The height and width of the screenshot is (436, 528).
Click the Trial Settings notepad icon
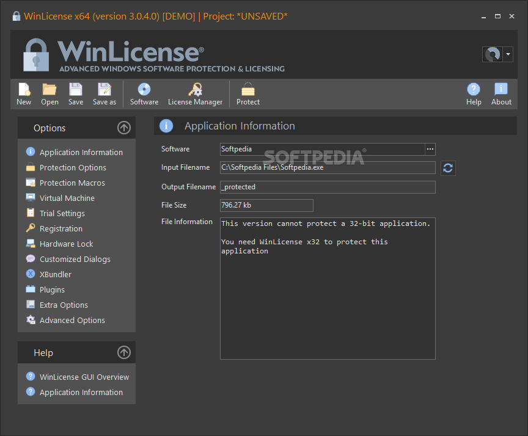click(31, 213)
